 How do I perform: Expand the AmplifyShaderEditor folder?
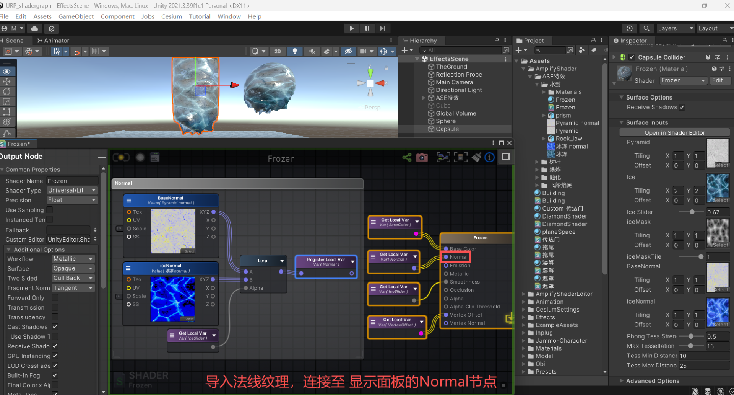[524, 294]
